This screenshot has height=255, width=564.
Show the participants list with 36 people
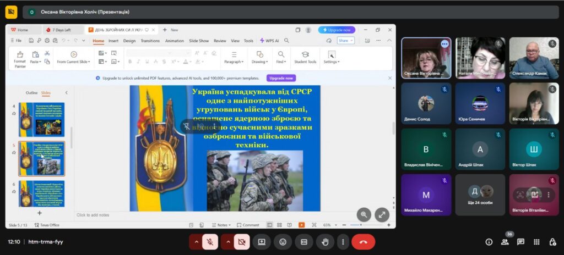505,242
